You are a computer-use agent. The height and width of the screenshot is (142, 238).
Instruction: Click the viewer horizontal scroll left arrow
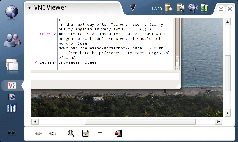tap(35, 122)
